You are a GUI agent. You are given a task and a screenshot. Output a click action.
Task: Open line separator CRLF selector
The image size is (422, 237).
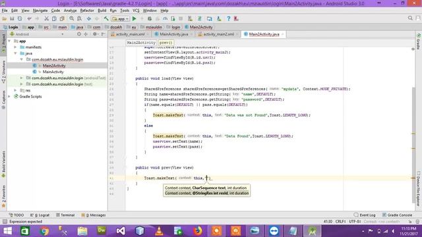[340, 222]
